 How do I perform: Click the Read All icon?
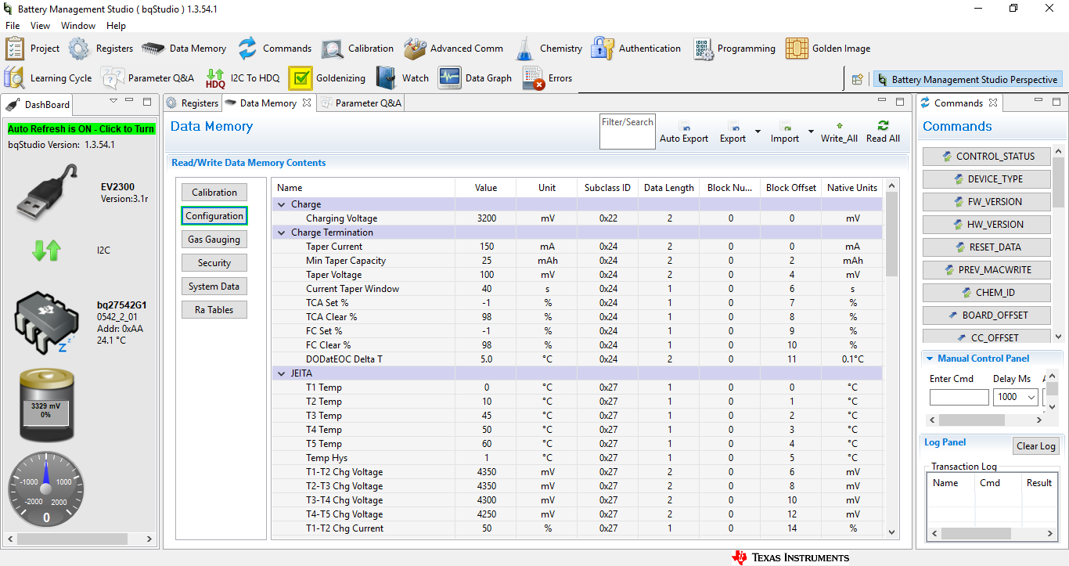point(883,126)
